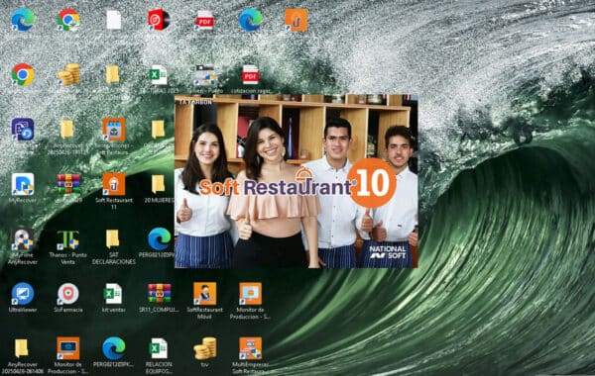This screenshot has height=376, width=595.
Task: Click the National Soft logo on splash
Action: (x=388, y=252)
